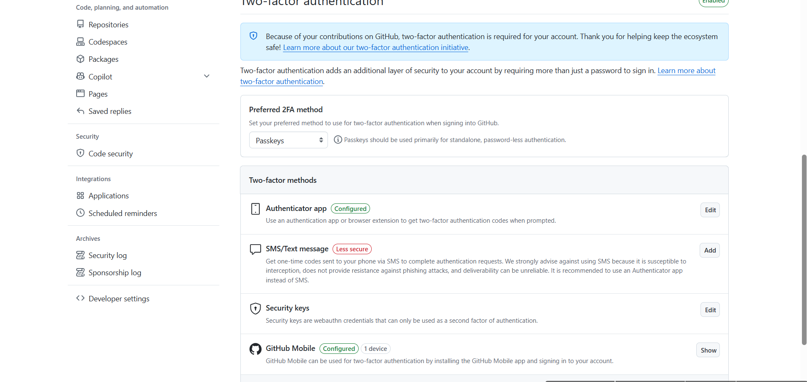
Task: Click the Authenticator app phone icon
Action: tap(256, 209)
